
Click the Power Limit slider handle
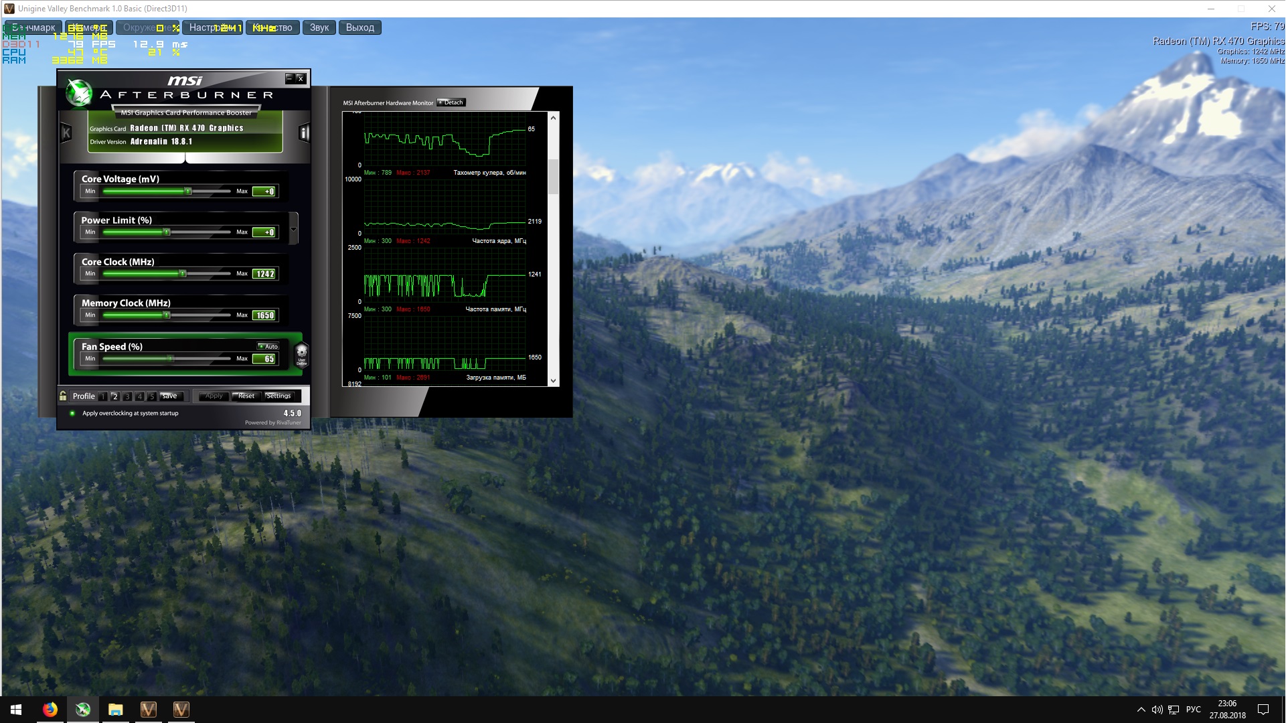[x=167, y=232]
